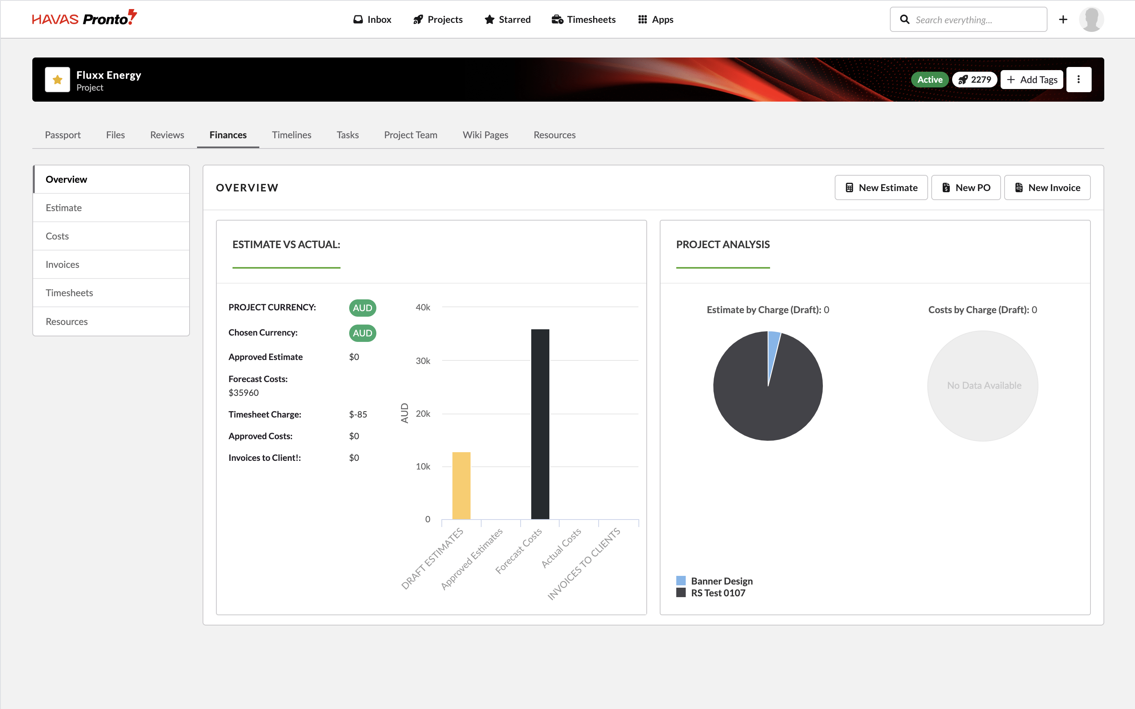Click the Add Tags button
Screen dimensions: 1135x709
coord(1032,80)
